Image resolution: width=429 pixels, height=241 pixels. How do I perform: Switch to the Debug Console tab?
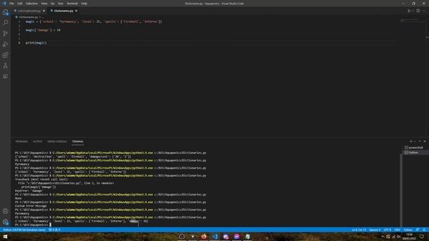point(57,141)
